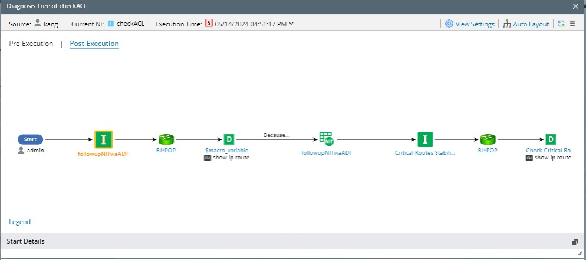
Task: Click the first BJ*POP router device icon
Action: click(x=166, y=139)
